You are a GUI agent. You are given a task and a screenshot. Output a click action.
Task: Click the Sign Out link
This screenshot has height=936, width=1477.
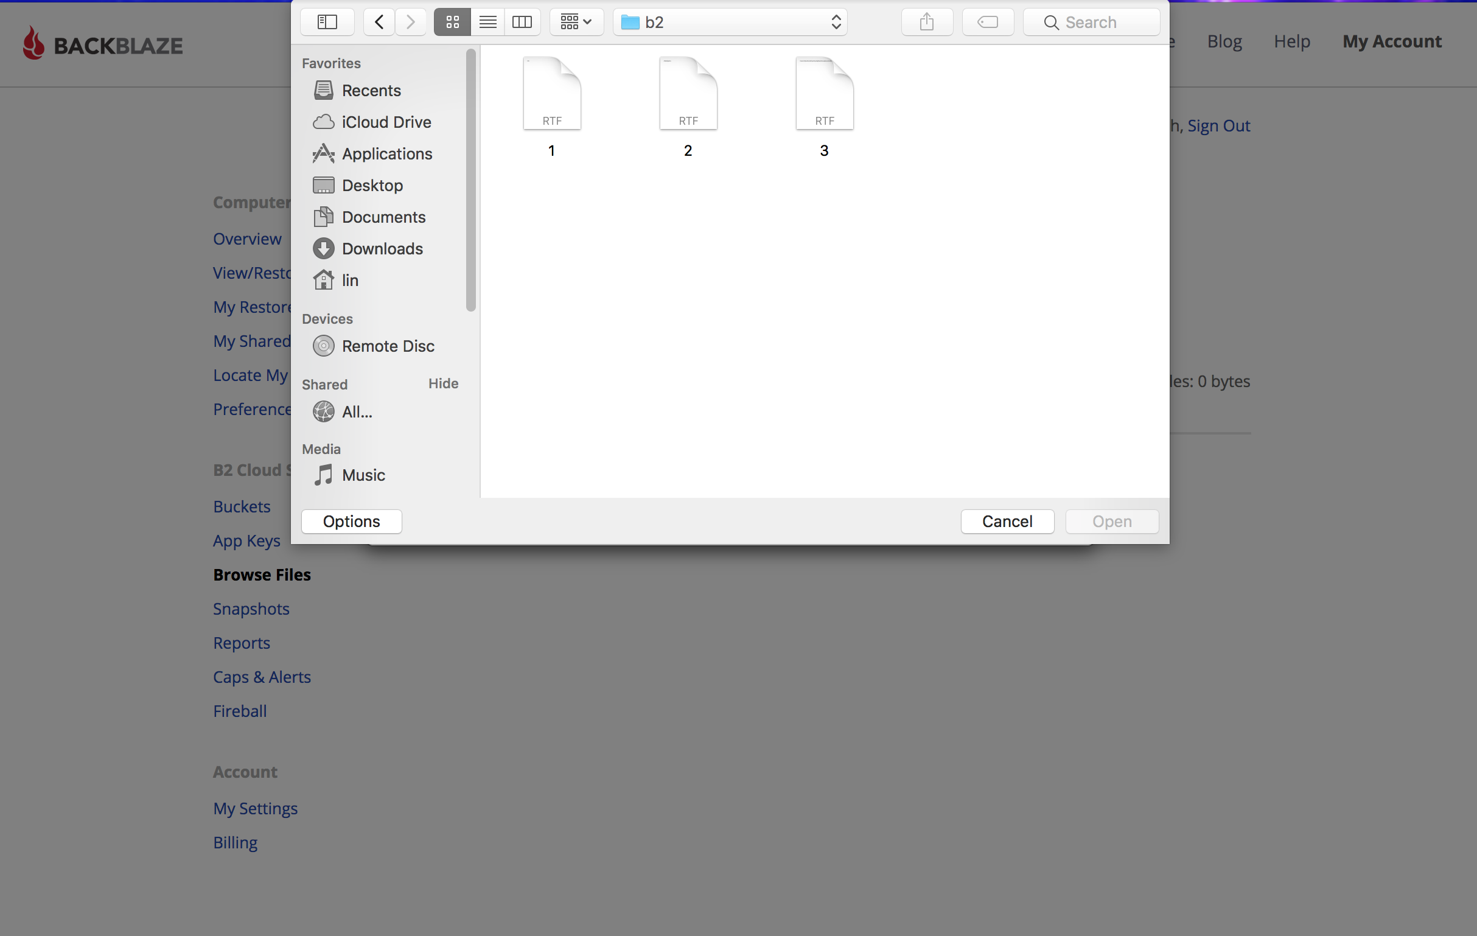tap(1218, 126)
